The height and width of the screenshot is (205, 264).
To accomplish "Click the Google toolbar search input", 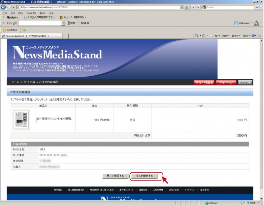I will [x=40, y=23].
